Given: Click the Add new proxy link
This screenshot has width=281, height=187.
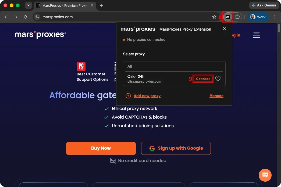Looking at the screenshot, I should [147, 96].
